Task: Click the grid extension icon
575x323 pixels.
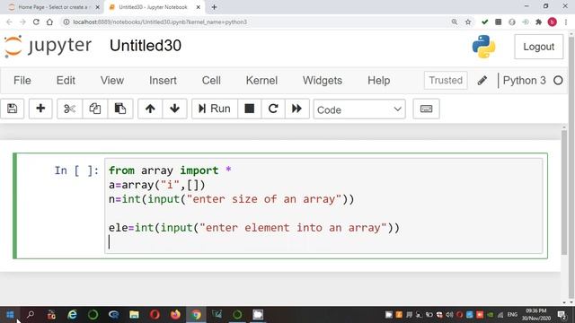Action: coord(498,22)
